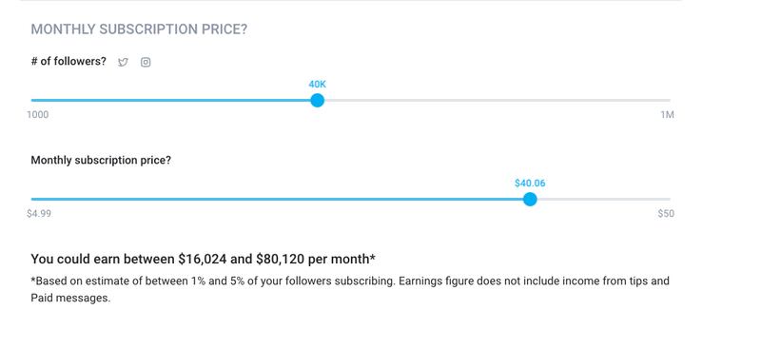This screenshot has width=761, height=349.
Task: Click the subscription price slider handle
Action: [530, 199]
